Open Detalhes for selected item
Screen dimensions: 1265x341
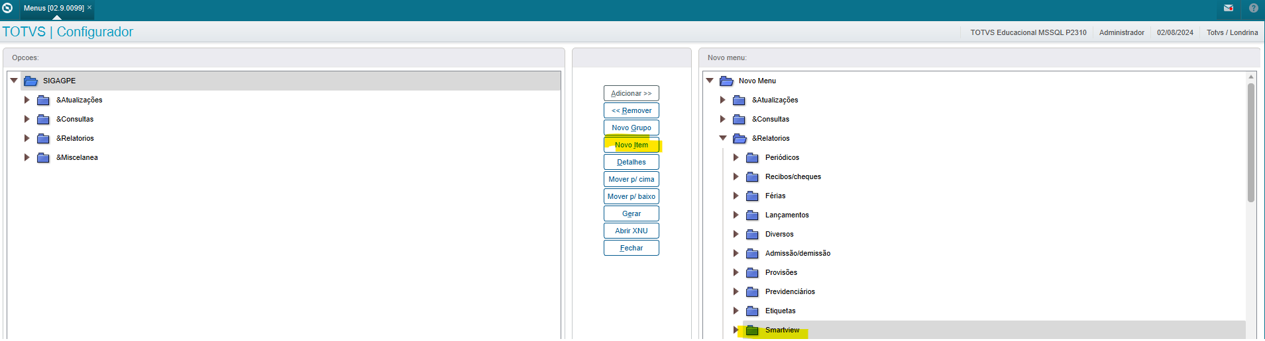tap(632, 162)
